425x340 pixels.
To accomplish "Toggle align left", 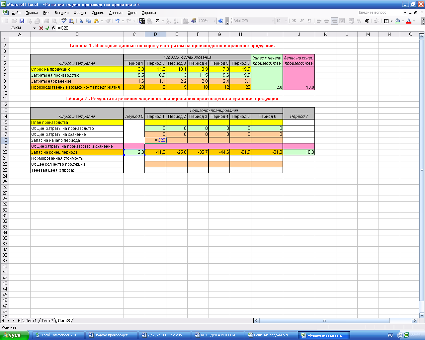I will pyautogui.click(x=319, y=21).
